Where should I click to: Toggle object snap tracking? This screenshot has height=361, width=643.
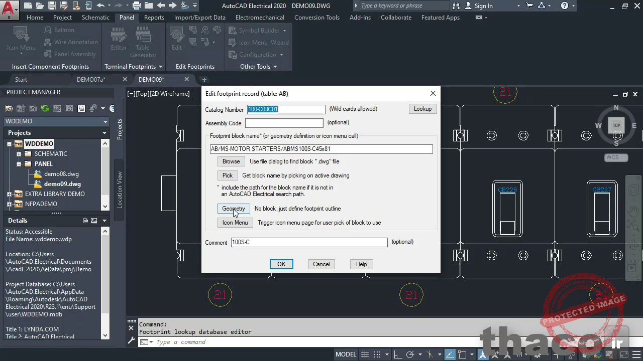coord(430,354)
